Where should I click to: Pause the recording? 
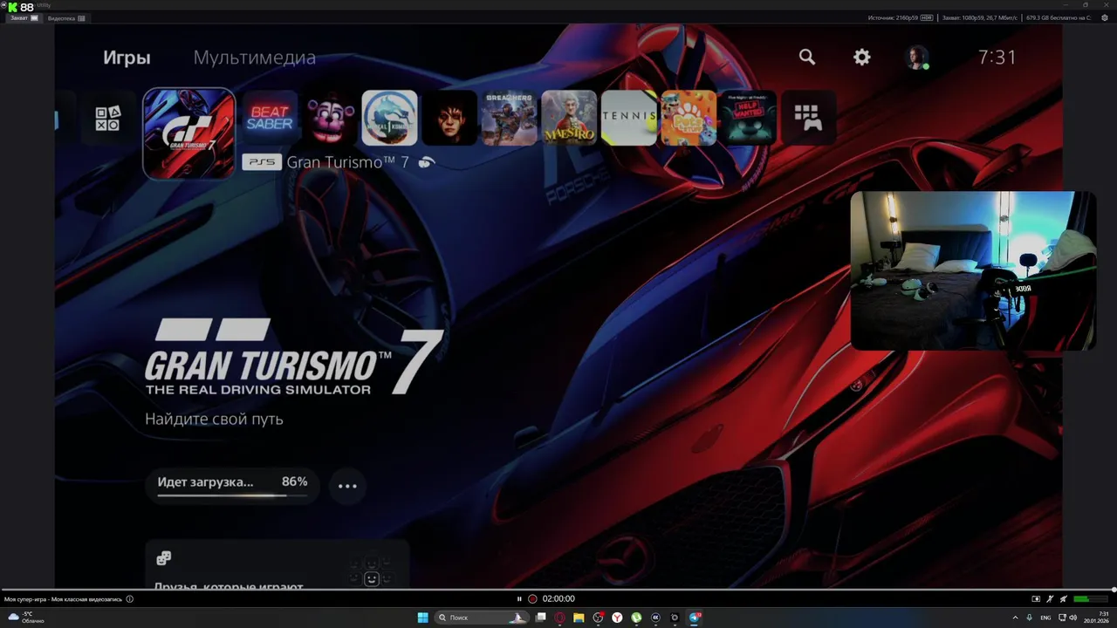[519, 598]
